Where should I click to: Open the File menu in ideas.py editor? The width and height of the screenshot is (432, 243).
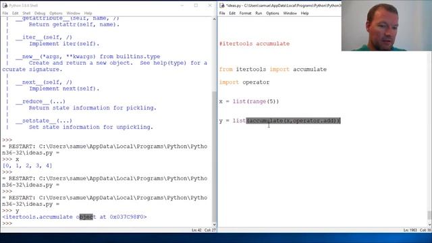click(x=222, y=13)
